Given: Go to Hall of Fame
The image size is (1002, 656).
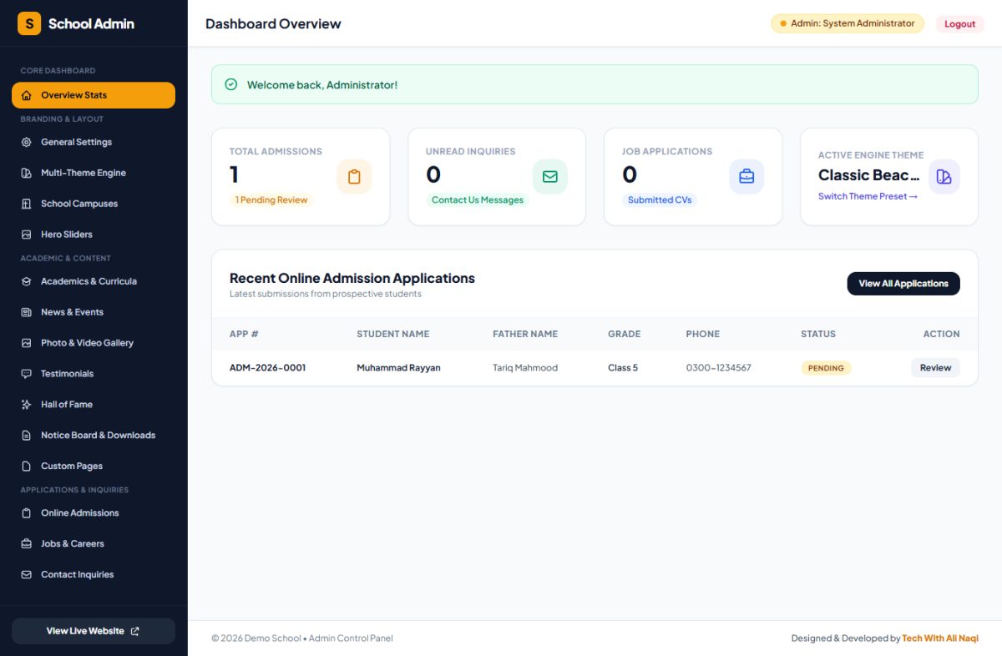Looking at the screenshot, I should pyautogui.click(x=94, y=405).
